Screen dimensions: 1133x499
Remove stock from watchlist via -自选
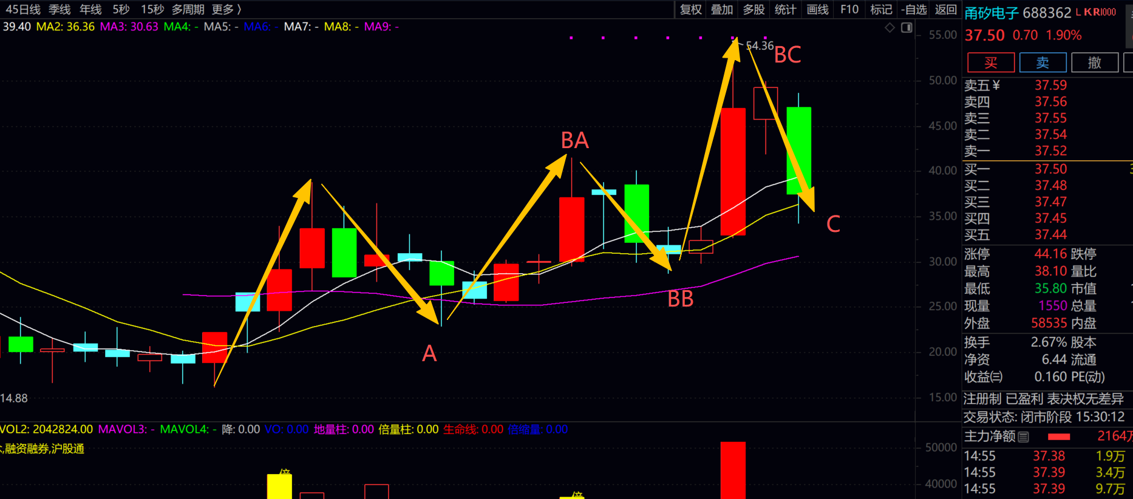point(913,9)
